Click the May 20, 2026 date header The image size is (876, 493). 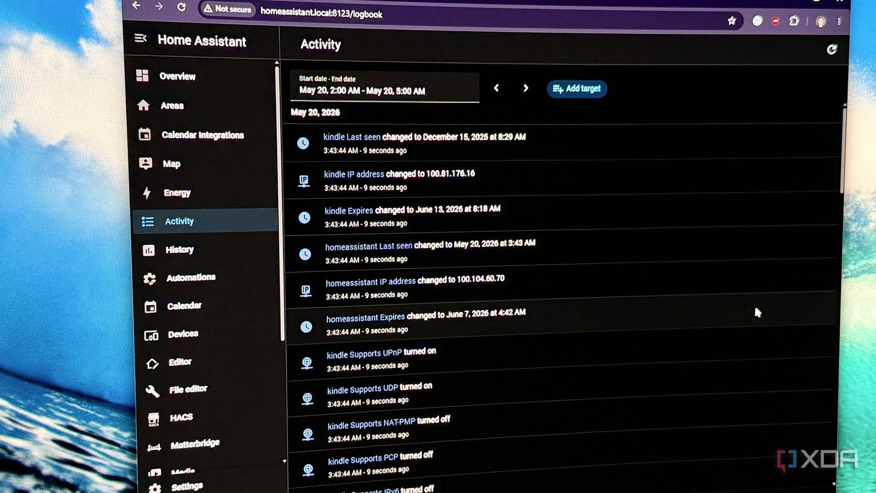315,112
